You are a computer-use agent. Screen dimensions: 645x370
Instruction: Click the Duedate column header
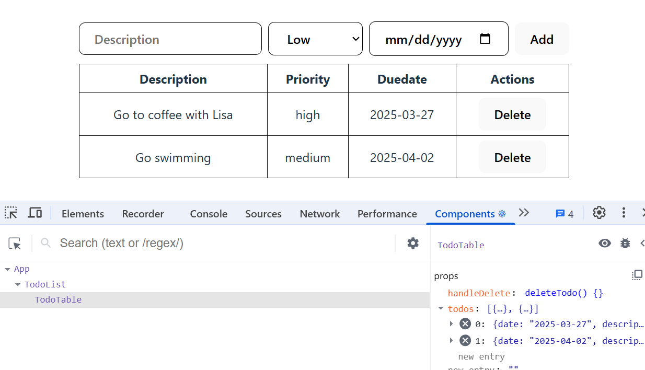(402, 79)
